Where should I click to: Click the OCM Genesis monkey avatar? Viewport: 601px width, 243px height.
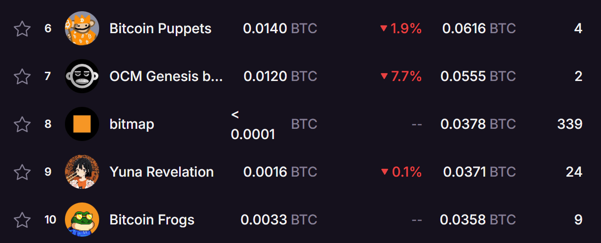pyautogui.click(x=82, y=76)
